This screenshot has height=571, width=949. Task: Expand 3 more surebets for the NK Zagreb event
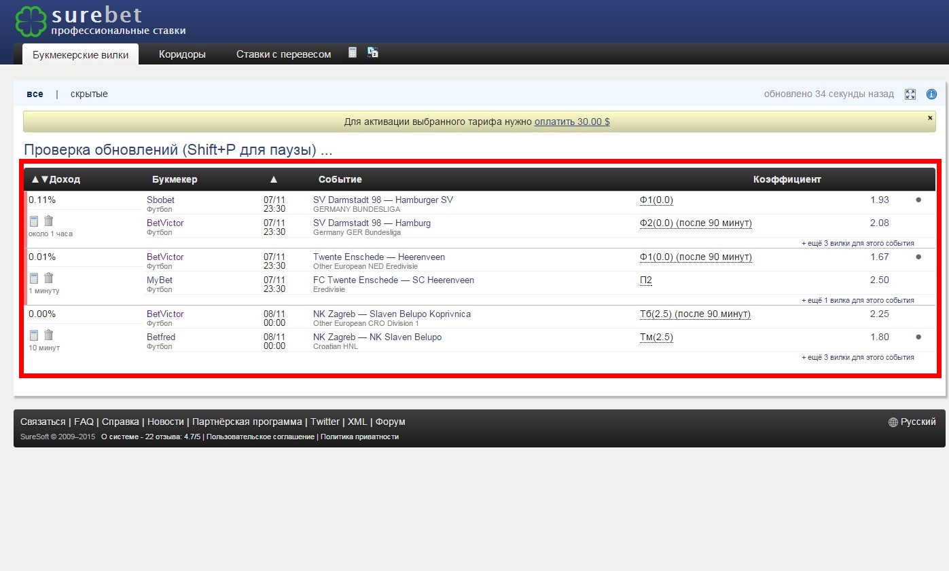858,357
